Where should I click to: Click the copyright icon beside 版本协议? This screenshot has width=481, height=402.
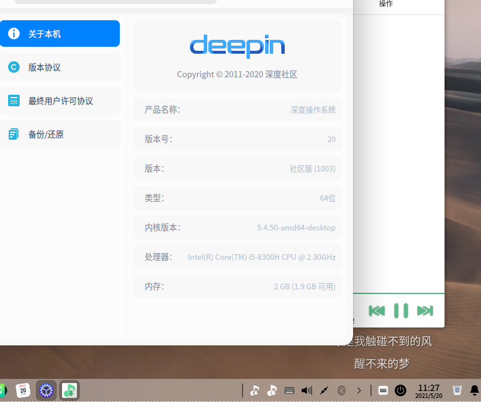(x=14, y=67)
